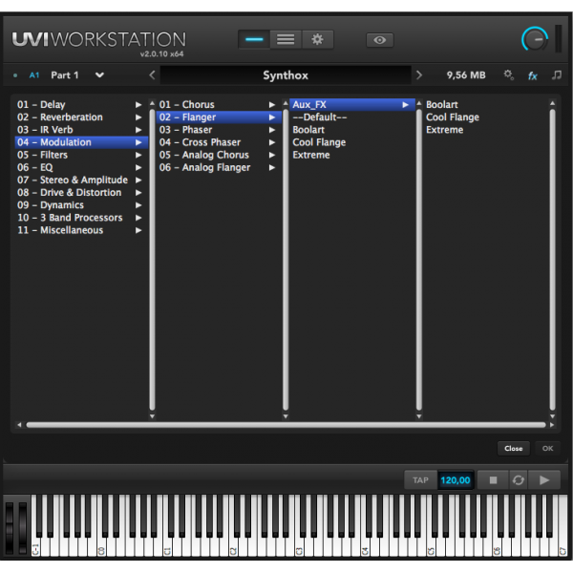Screen dimensions: 573x573
Task: Open the Aux_FX folder
Action: [x=351, y=104]
